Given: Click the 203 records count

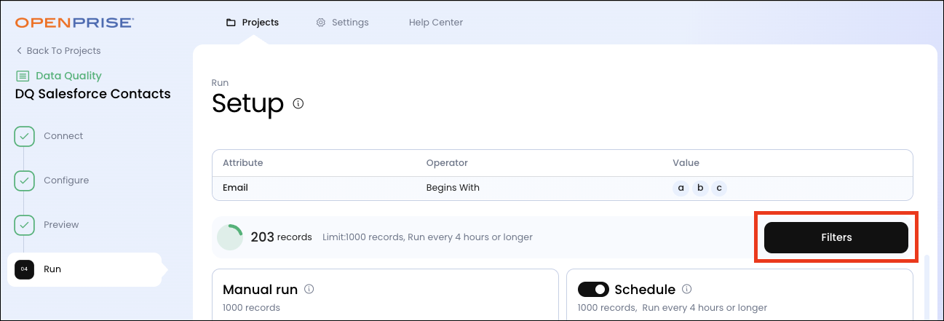Looking at the screenshot, I should pyautogui.click(x=281, y=237).
